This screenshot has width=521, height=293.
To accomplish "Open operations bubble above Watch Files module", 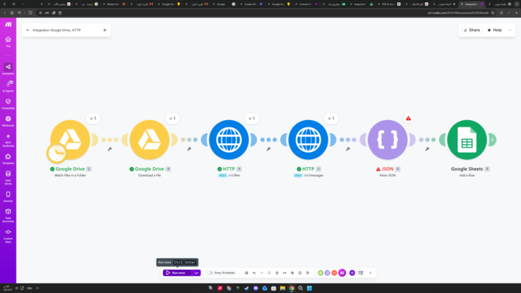I will (x=93, y=119).
